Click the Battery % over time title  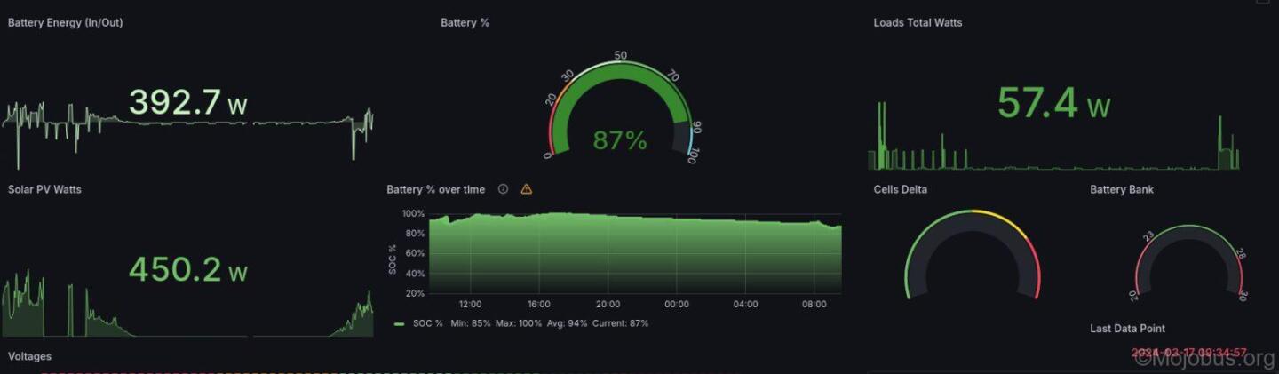(435, 189)
